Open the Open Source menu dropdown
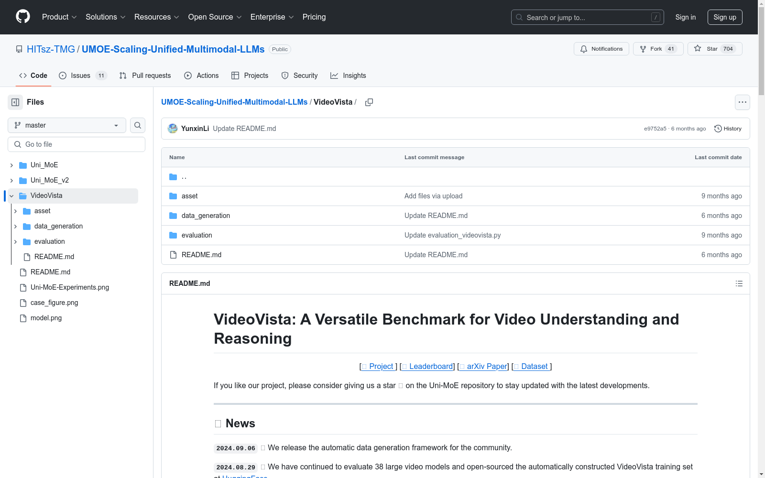Viewport: 765px width, 478px height. click(x=215, y=17)
